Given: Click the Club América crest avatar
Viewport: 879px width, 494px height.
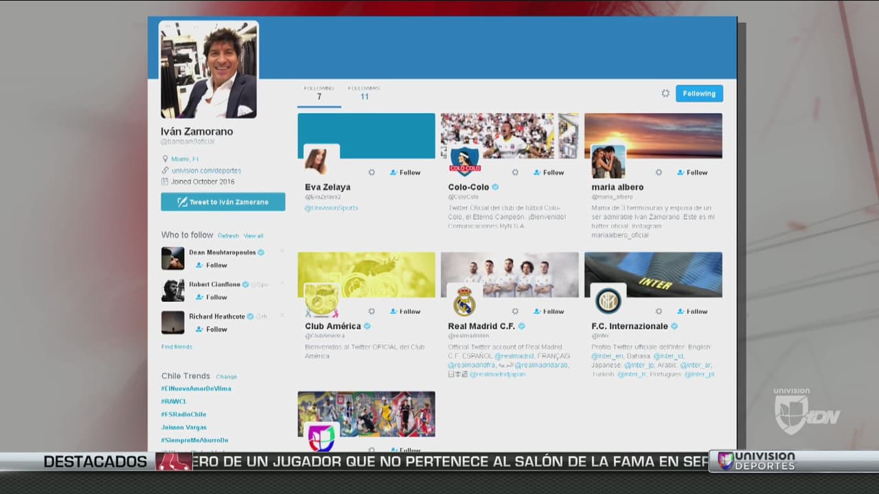Looking at the screenshot, I should [x=321, y=301].
